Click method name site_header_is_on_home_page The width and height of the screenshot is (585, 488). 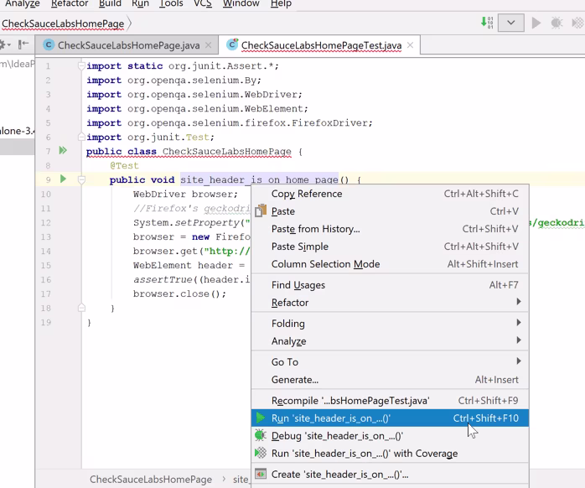point(259,180)
